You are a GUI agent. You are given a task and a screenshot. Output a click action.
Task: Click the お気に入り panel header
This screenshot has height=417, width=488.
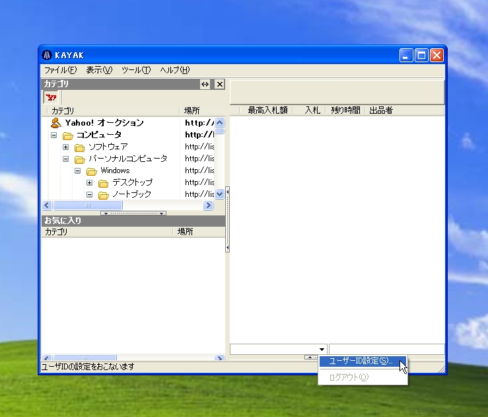coord(133,221)
